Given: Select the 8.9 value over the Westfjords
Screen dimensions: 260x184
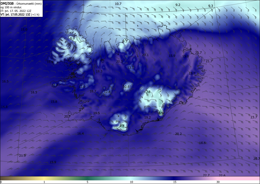Looking at the screenshot, I should (72, 38).
